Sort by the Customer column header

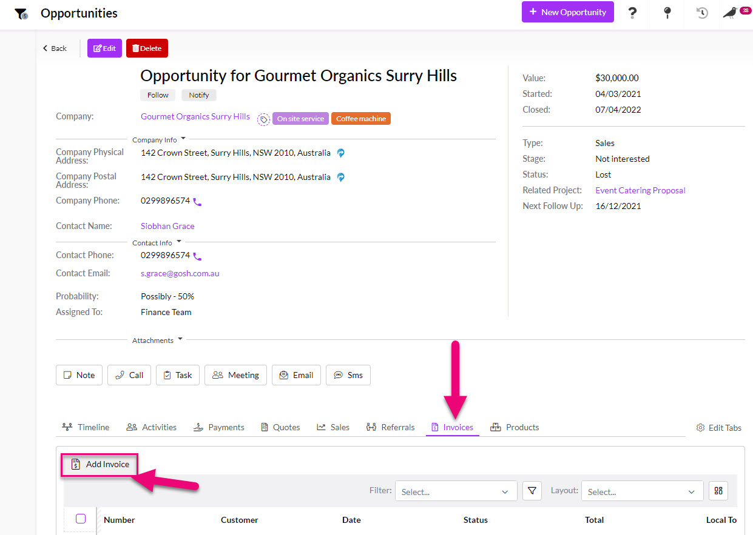coord(239,520)
